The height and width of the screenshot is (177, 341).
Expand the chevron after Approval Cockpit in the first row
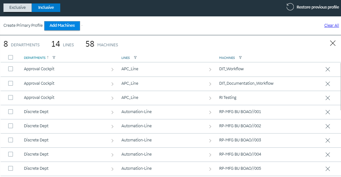(112, 70)
